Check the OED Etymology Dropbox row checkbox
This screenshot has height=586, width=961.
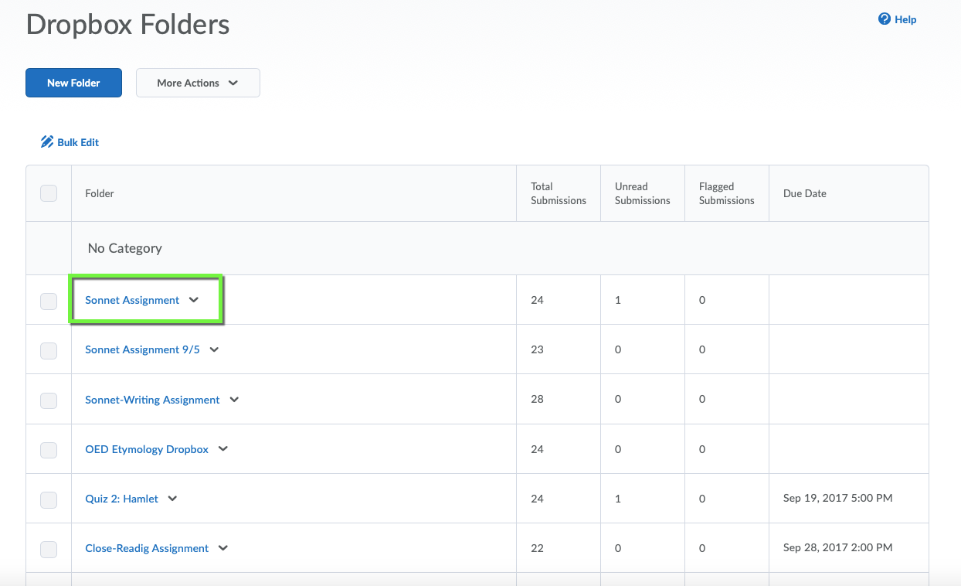[49, 450]
